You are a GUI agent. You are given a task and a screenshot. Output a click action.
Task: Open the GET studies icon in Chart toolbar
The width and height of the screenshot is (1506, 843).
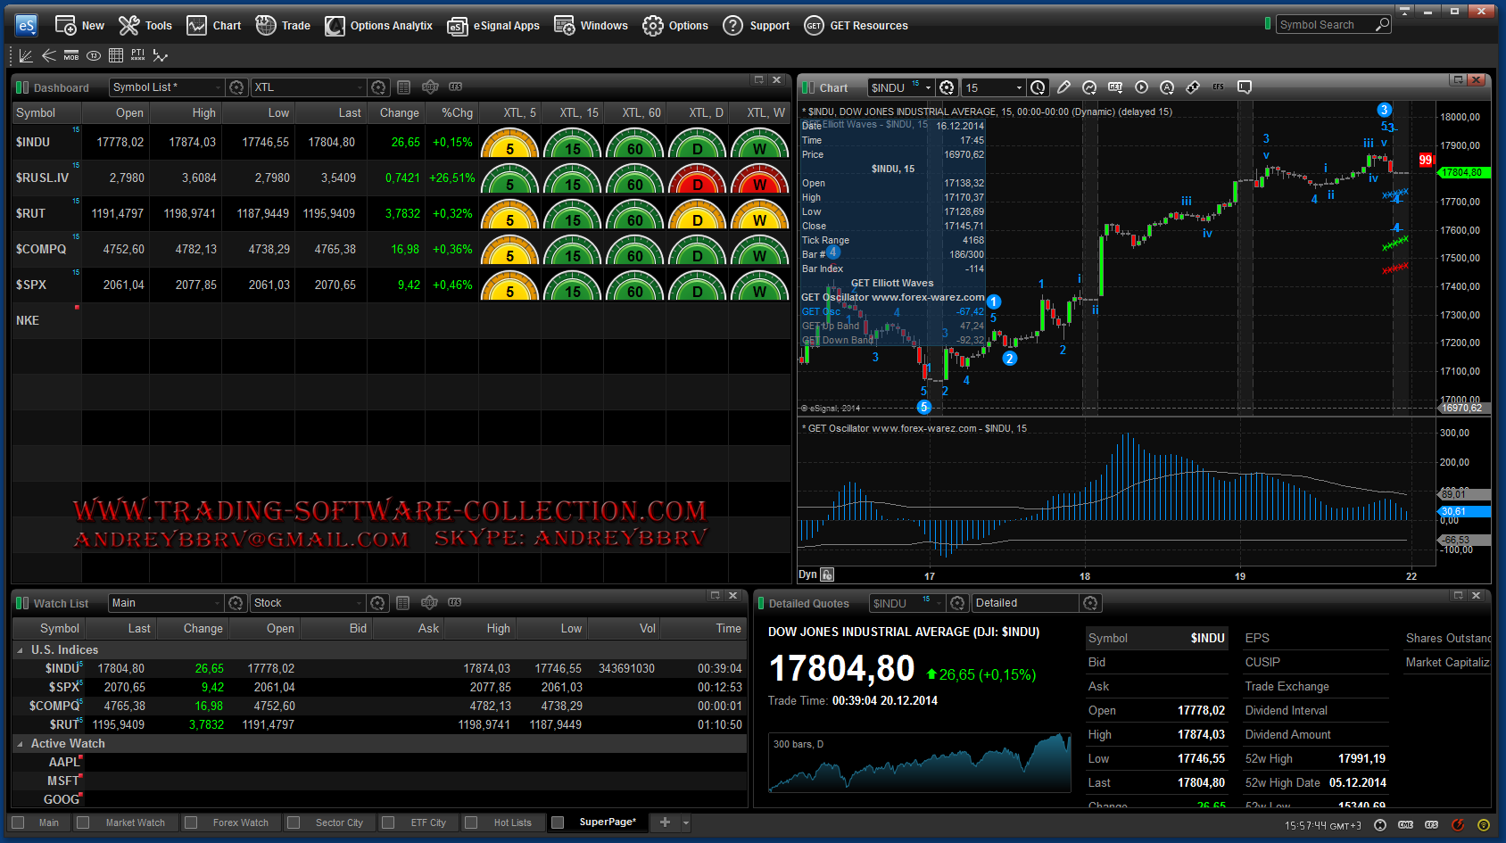[x=1115, y=87]
